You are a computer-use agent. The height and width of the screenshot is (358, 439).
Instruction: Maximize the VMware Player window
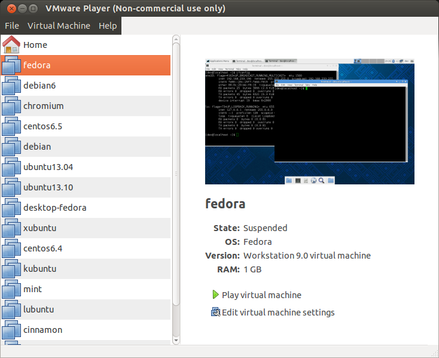point(33,9)
